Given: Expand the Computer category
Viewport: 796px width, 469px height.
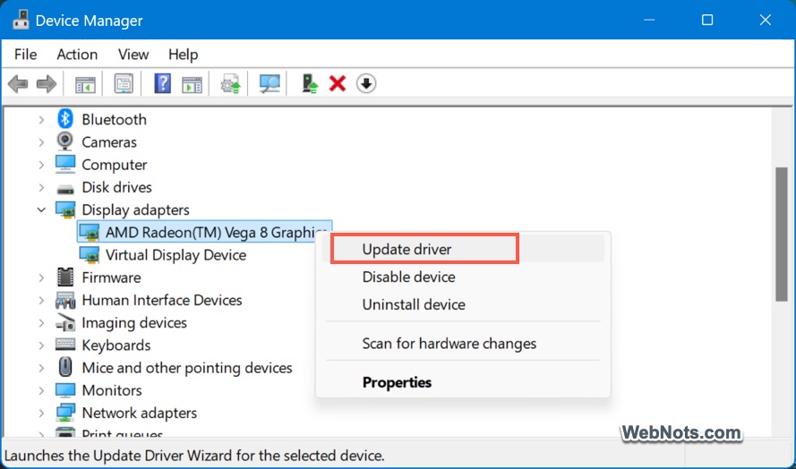Looking at the screenshot, I should (41, 165).
